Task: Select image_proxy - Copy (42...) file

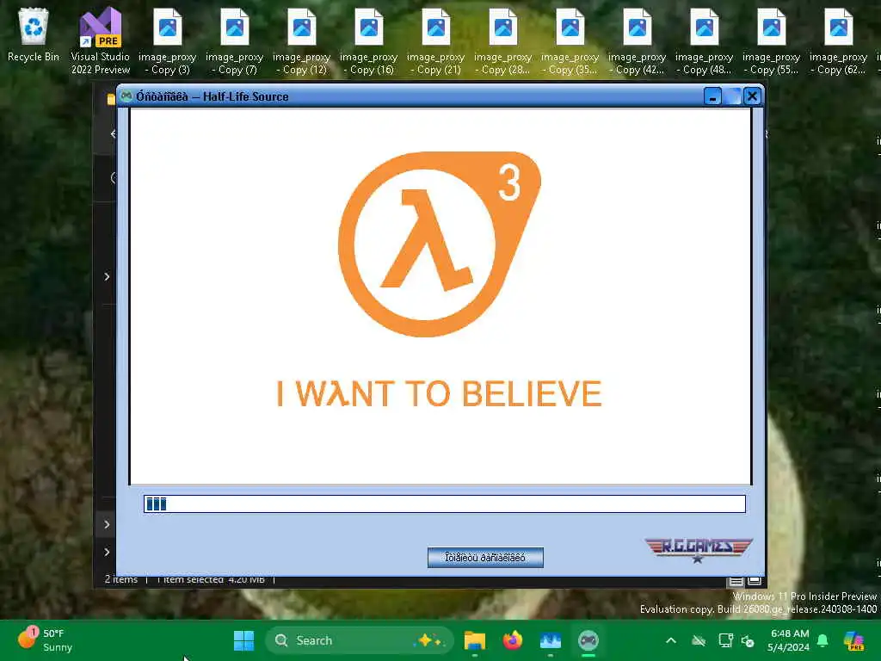Action: 638,41
